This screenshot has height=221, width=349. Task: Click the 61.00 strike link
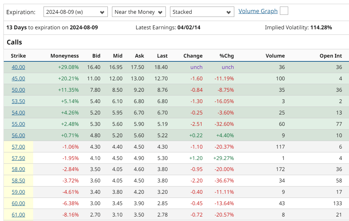tap(18, 214)
